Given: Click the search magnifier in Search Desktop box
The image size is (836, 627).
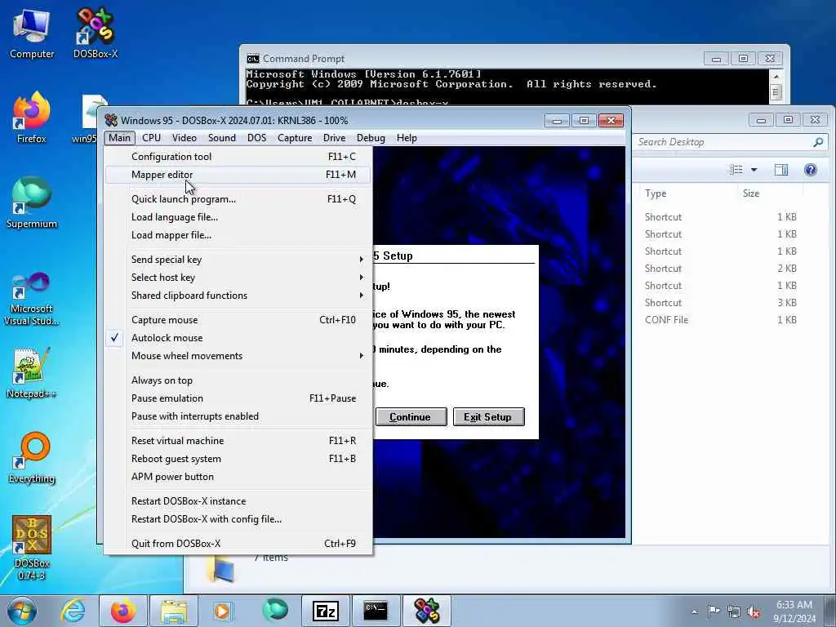Looking at the screenshot, I should coord(818,142).
